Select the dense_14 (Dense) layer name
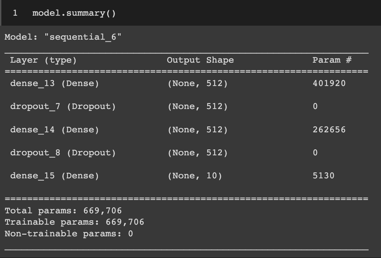The image size is (381, 258). (x=55, y=130)
